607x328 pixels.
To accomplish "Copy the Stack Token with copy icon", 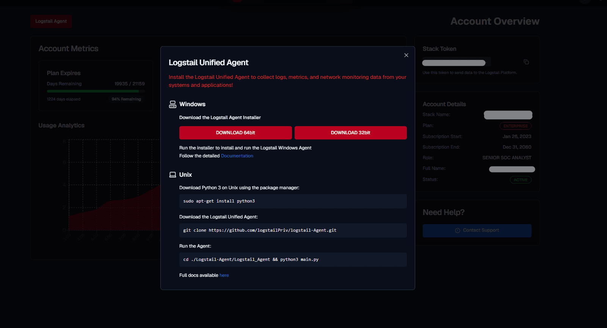I will (x=526, y=62).
